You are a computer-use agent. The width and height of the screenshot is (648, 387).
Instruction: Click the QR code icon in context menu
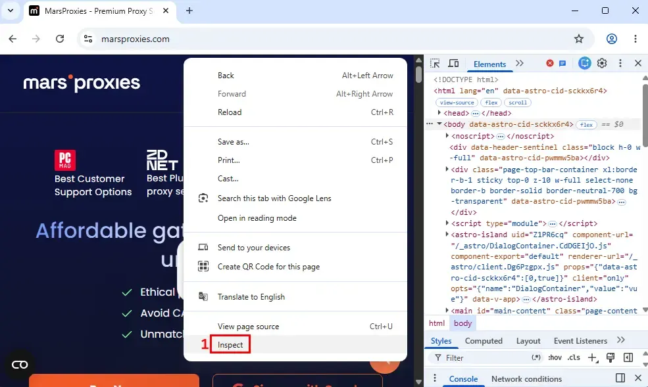203,266
